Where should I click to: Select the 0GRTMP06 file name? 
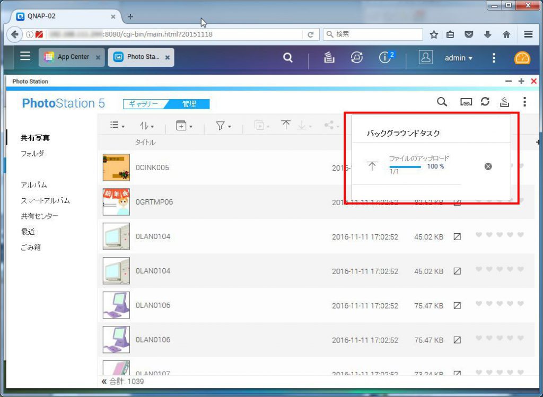[x=154, y=202]
